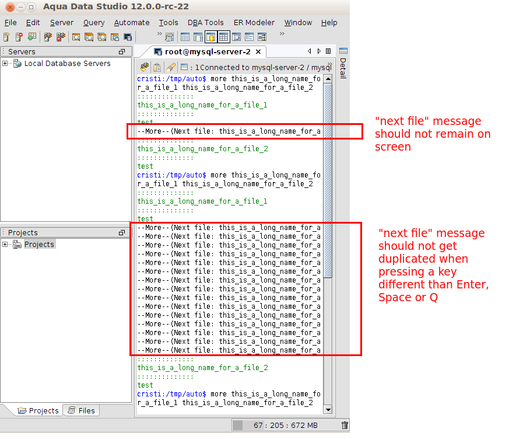Open the Query Analyzer magnifier icon

[76, 37]
